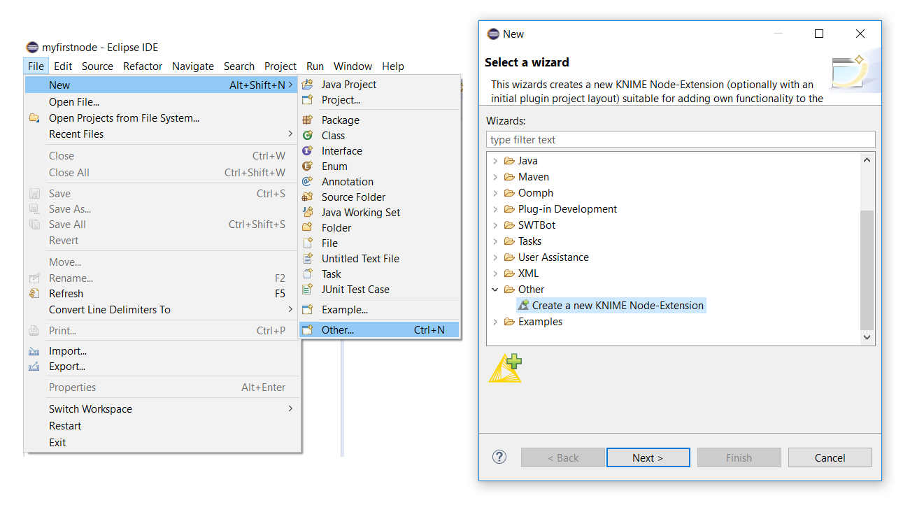Click the JUnit Test Case icon
This screenshot has height=505, width=910.
pyautogui.click(x=307, y=290)
